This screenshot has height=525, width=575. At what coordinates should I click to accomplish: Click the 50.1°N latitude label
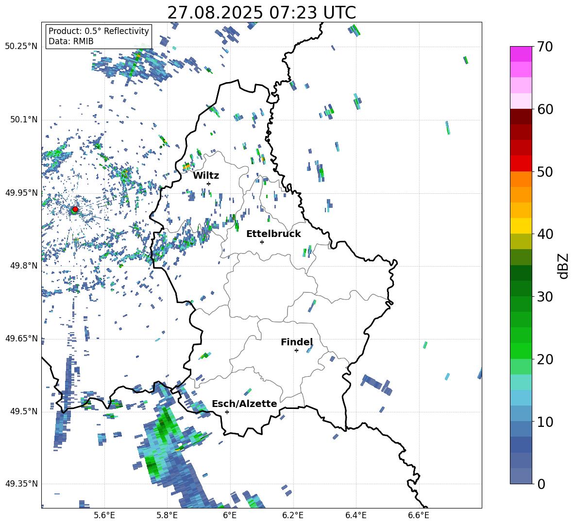(24, 119)
